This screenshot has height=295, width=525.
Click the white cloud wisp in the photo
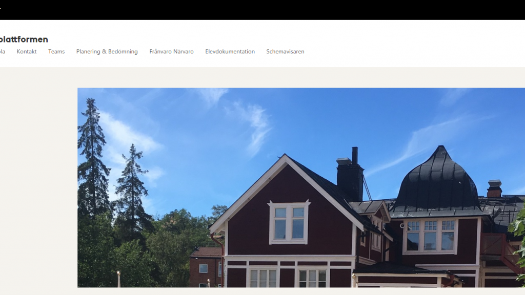pyautogui.click(x=257, y=127)
